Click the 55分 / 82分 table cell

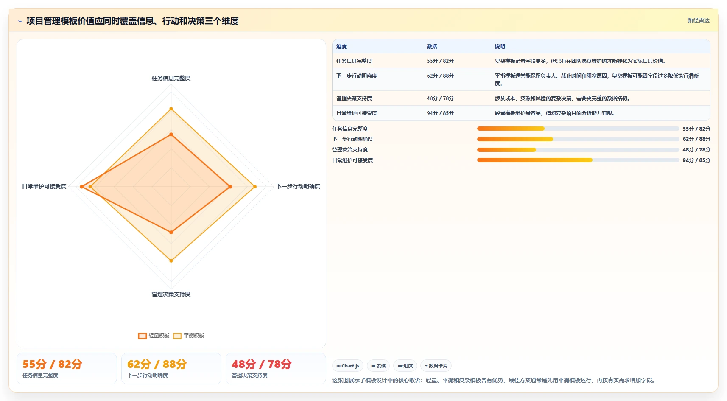pos(440,61)
